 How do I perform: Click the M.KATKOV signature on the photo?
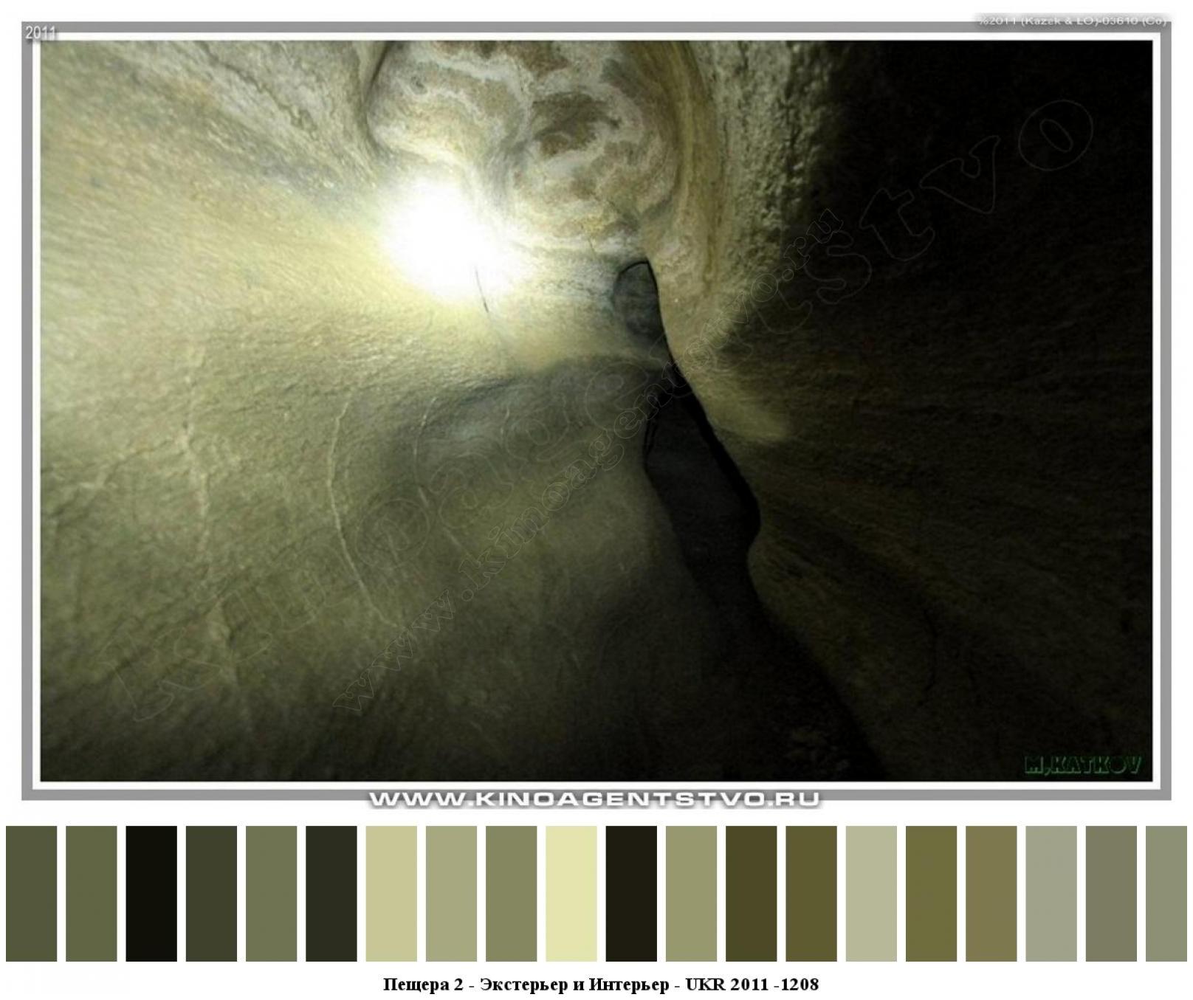point(1082,765)
